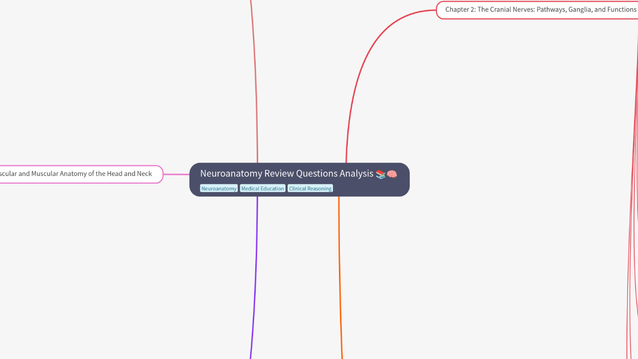Click the purple branch below the central node
Viewport: 638px width, 359px height.
click(256, 274)
